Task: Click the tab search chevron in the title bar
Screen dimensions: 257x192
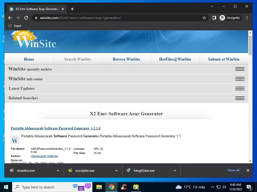Action: [x=212, y=6]
